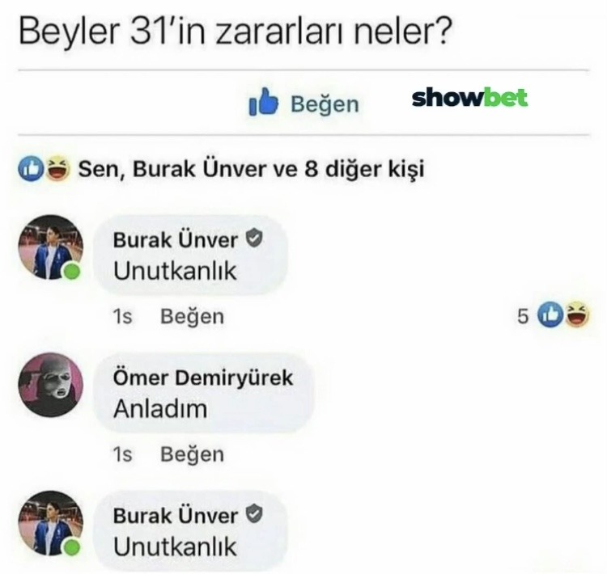
Task: Click the reaction count 5 on the first comment
Action: click(x=523, y=317)
